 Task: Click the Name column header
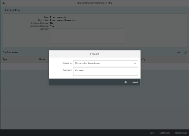coord(42,59)
